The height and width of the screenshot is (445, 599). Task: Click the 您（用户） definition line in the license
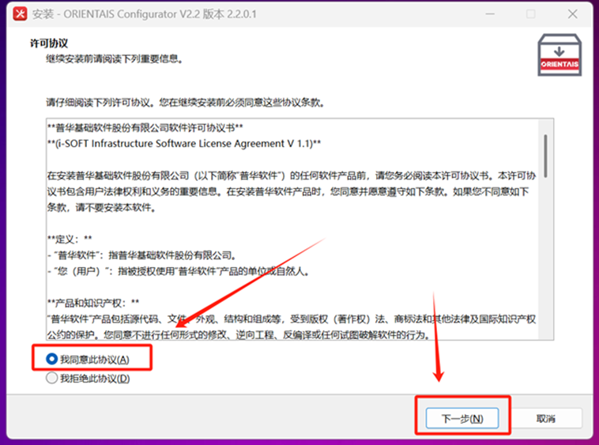(179, 271)
